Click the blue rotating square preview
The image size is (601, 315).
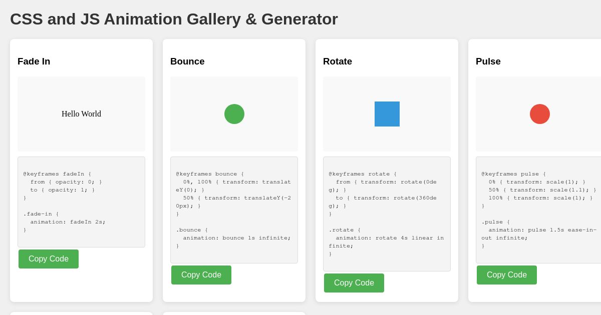387,114
